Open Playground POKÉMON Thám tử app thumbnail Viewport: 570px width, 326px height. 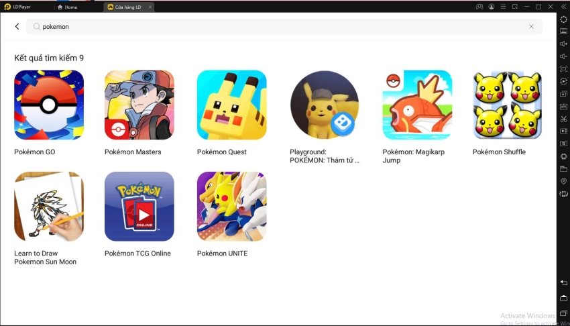click(x=325, y=105)
